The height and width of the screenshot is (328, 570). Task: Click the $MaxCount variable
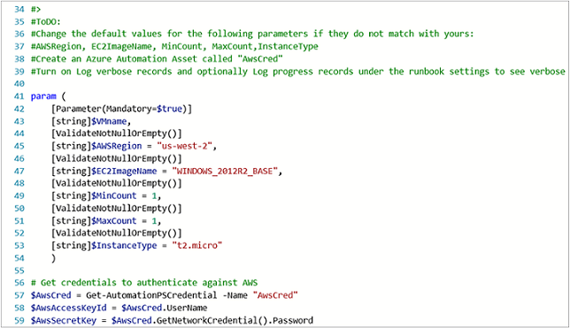click(x=114, y=221)
